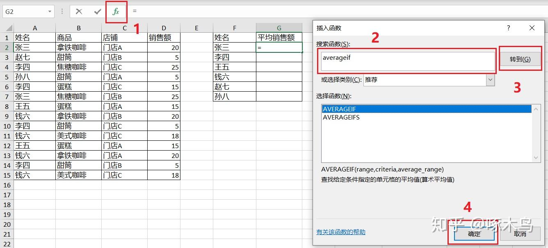Click cell A13 containing 钱六
Screen dimensions: 548x248
tap(35, 156)
